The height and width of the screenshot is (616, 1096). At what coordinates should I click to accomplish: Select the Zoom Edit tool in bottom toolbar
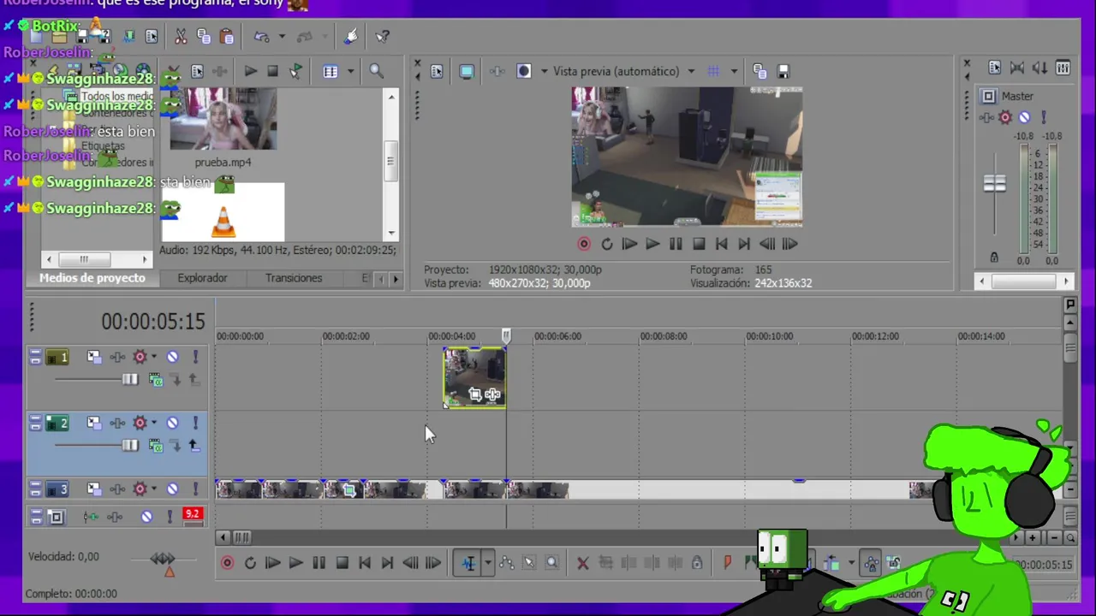(x=551, y=563)
